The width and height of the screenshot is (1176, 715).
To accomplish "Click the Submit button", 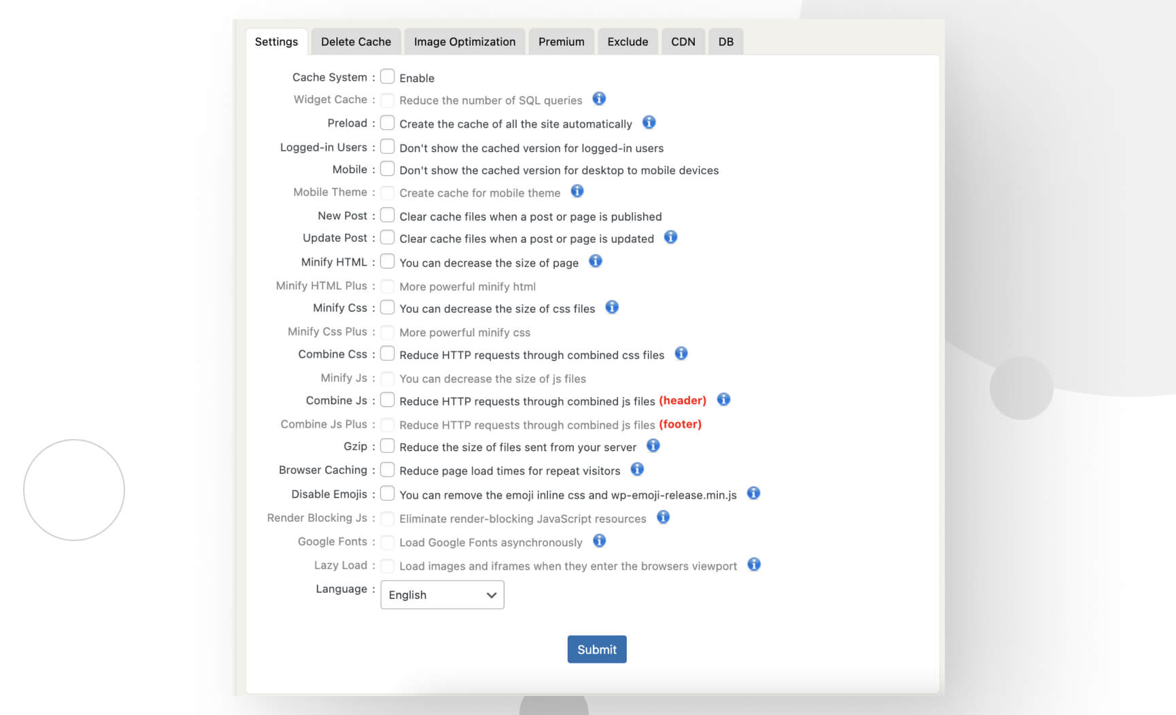I will pyautogui.click(x=596, y=649).
